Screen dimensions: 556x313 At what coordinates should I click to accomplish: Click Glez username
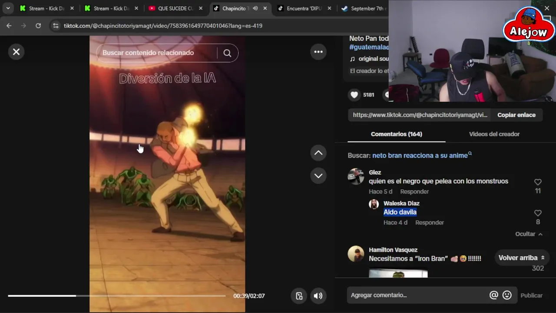click(375, 172)
